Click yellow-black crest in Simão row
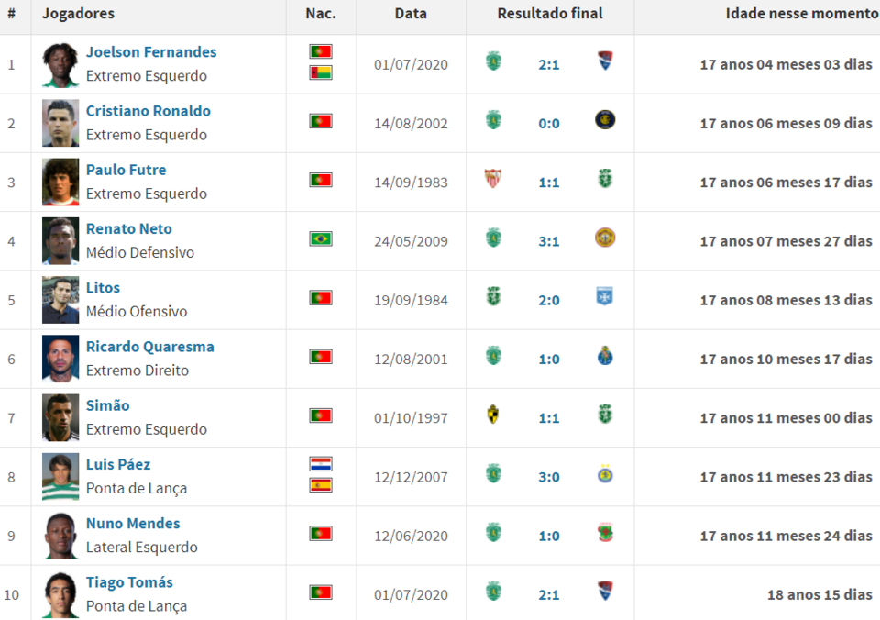Screen dimensions: 880x620 pyautogui.click(x=493, y=415)
